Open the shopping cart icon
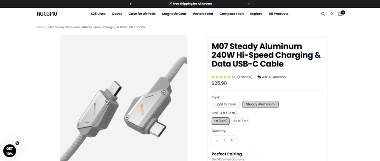This screenshot has height=161, width=380. point(340,14)
